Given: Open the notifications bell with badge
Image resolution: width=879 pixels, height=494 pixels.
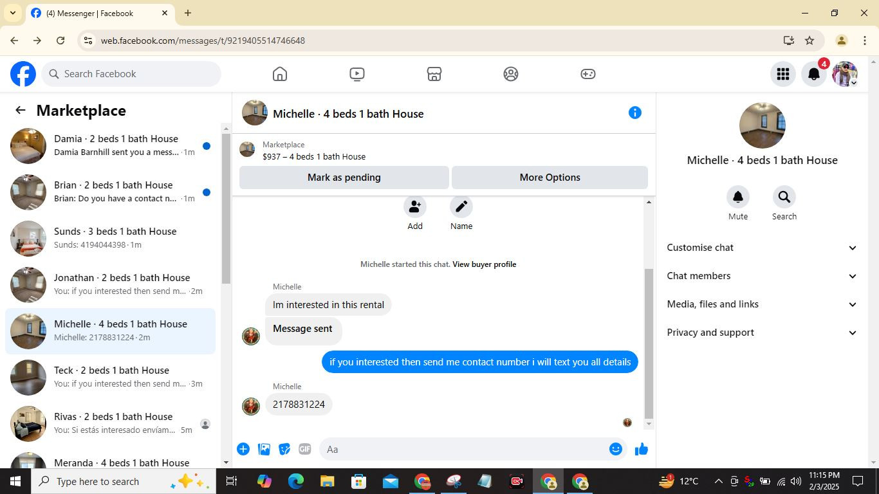Looking at the screenshot, I should click(x=814, y=74).
